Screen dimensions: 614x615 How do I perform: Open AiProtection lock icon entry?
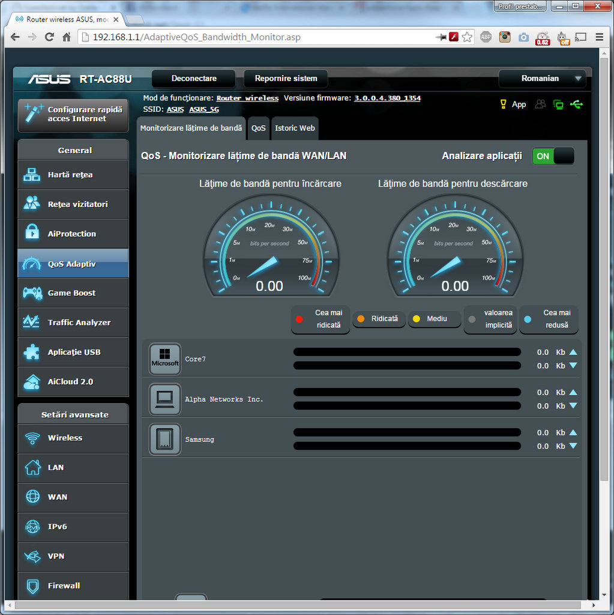32,234
